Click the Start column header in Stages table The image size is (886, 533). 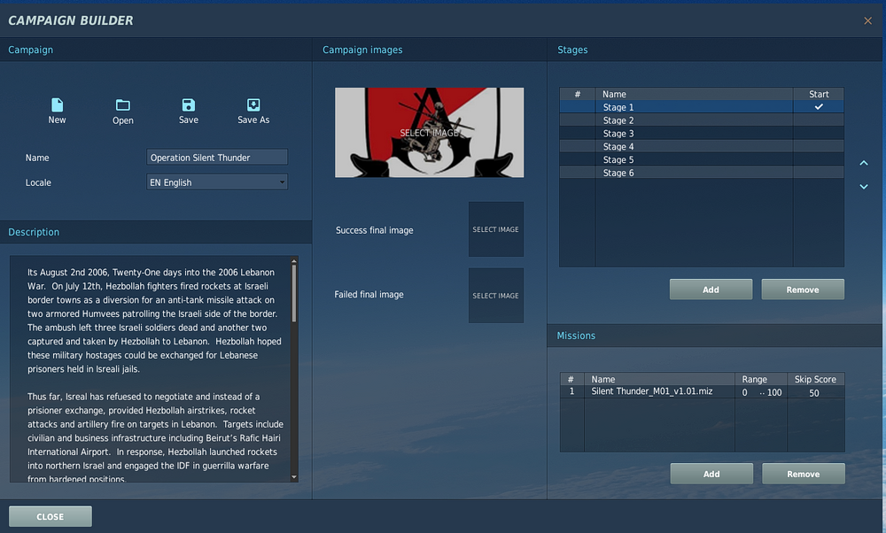tap(819, 94)
